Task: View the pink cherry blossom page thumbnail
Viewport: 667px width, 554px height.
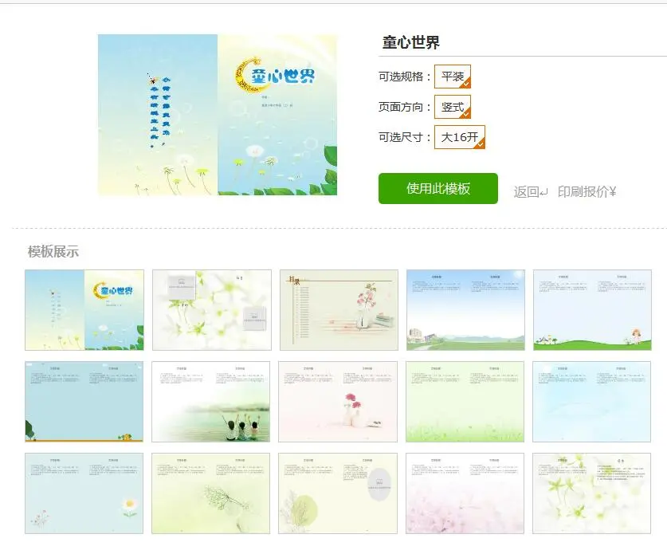Action: tap(465, 493)
